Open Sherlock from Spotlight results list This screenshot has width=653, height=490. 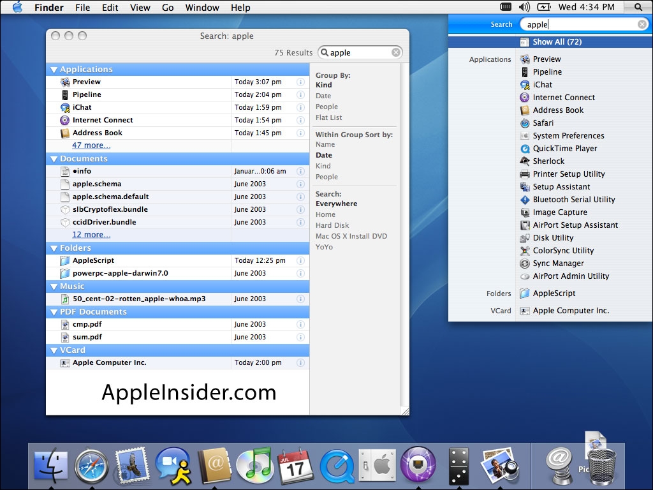click(548, 161)
